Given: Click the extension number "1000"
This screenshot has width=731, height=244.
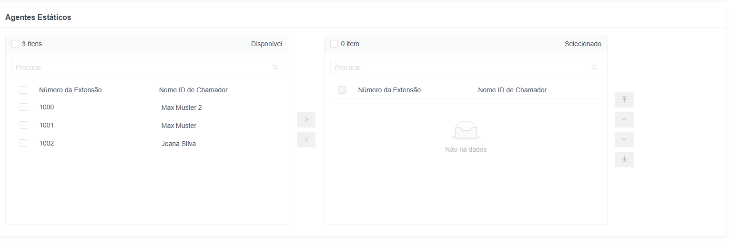Looking at the screenshot, I should tap(47, 107).
